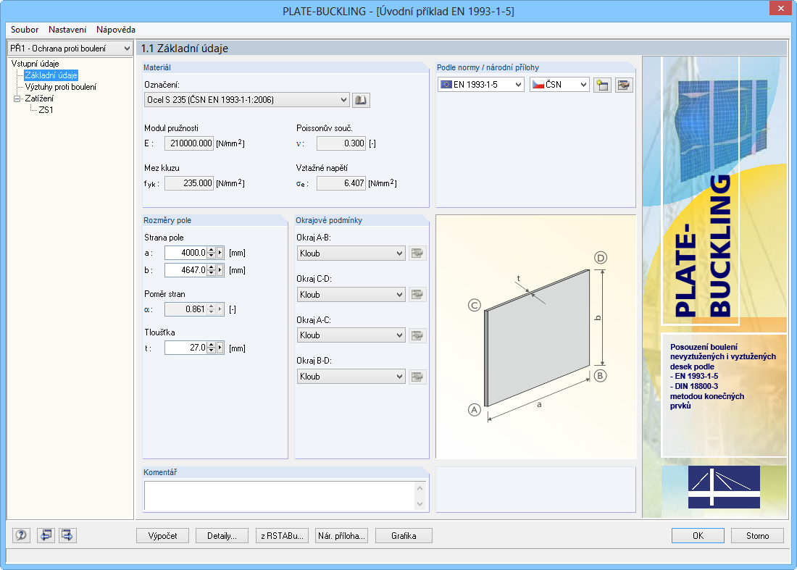The height and width of the screenshot is (570, 797).
Task: Open the Okraj B-D support dropdown
Action: point(351,377)
